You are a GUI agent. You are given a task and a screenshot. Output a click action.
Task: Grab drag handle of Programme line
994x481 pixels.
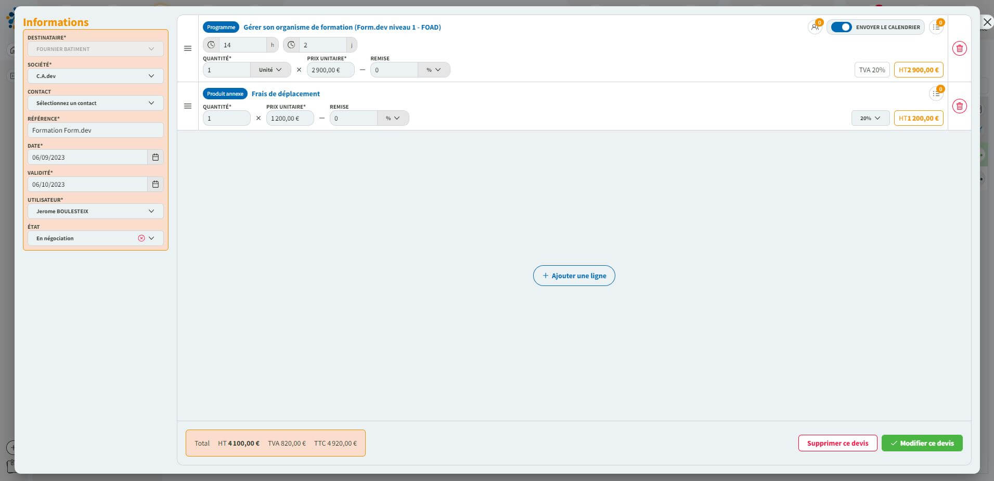click(188, 48)
